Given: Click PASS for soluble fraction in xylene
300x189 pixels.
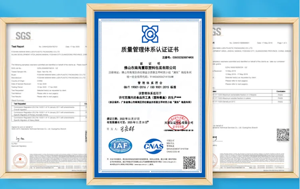Looking at the screenshot, I should 280,98.
